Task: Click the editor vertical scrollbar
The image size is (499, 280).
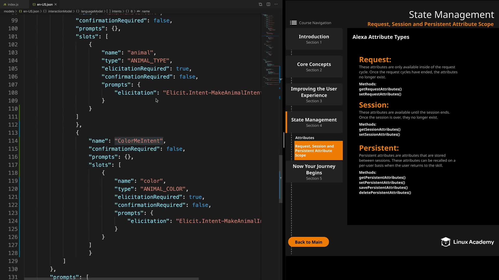Action: (x=280, y=179)
